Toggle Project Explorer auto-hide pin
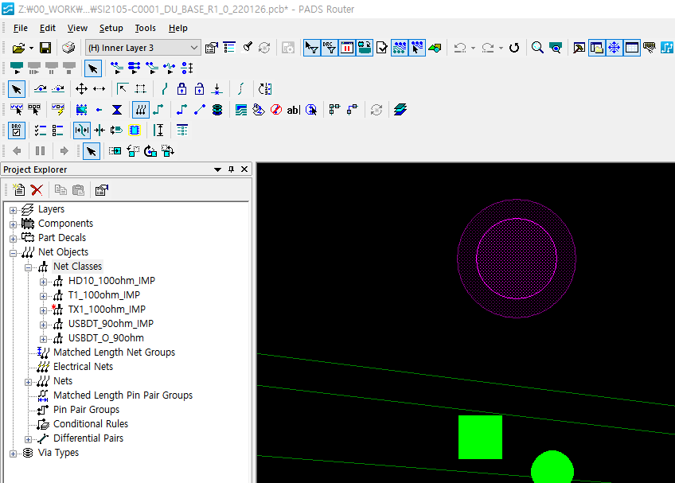Screen dimensions: 675x483 pos(232,169)
